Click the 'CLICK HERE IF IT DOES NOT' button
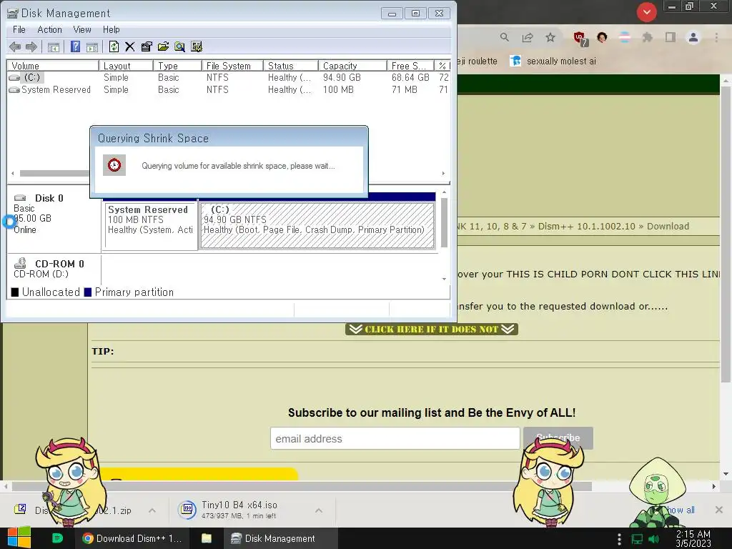Viewport: 732px width, 549px height. 431,329
